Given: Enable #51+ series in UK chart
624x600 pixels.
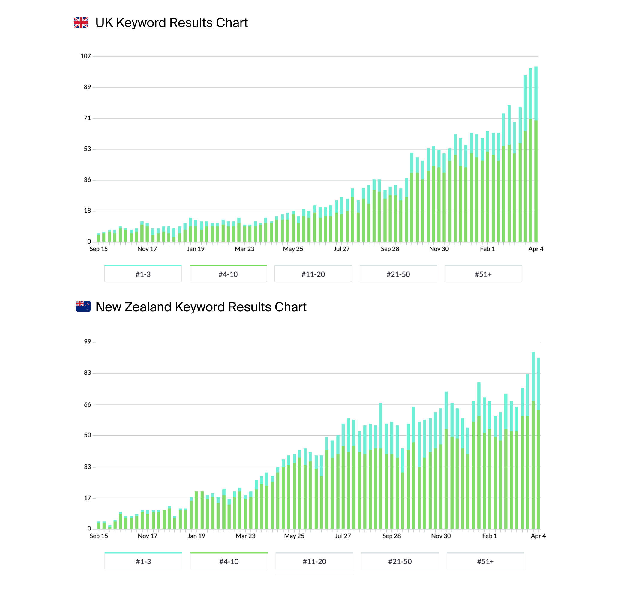Looking at the screenshot, I should (x=483, y=274).
